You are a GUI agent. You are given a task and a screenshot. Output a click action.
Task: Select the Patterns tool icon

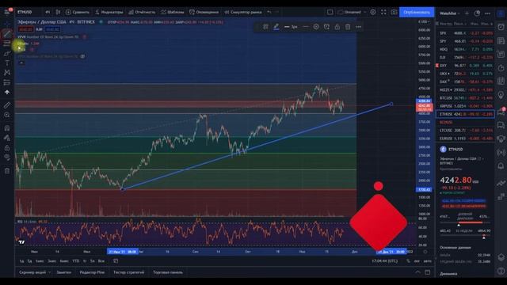(7, 73)
